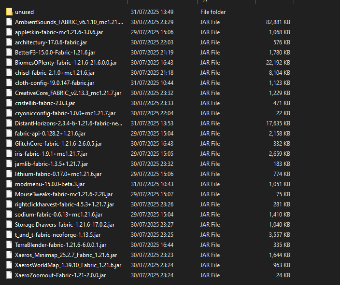
Task: Click the lithium-fabric jar file icon
Action: pos(9,174)
